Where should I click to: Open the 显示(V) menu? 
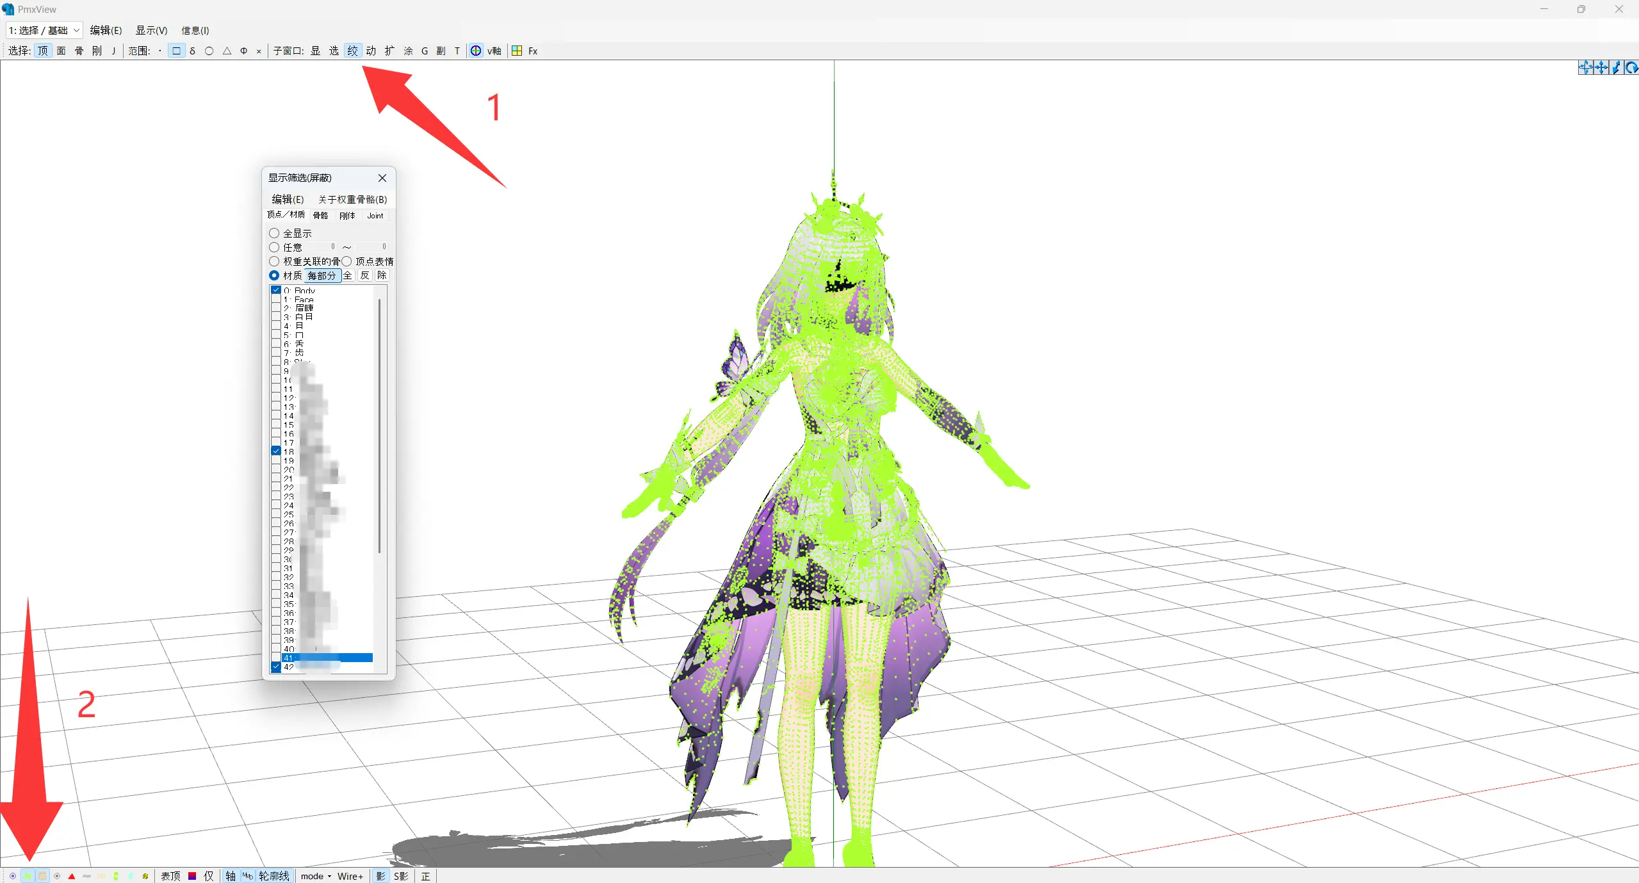[x=151, y=30]
